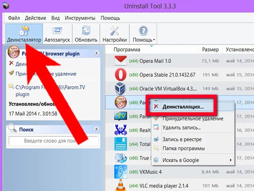This screenshot has width=254, height=191.
Task: Switch to the Автозапуск toolbar section
Action: pos(57,33)
